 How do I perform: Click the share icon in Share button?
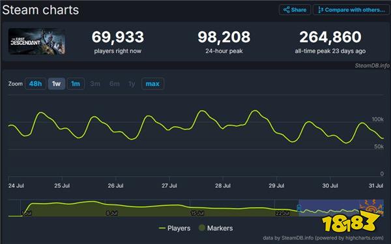[x=287, y=10]
